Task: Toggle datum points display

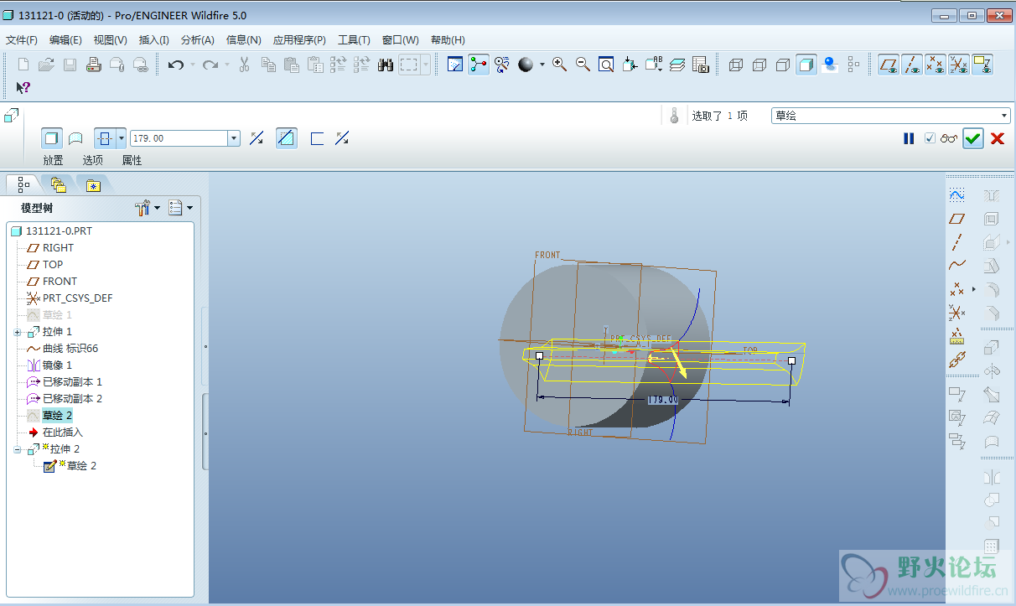Action: pyautogui.click(x=936, y=65)
